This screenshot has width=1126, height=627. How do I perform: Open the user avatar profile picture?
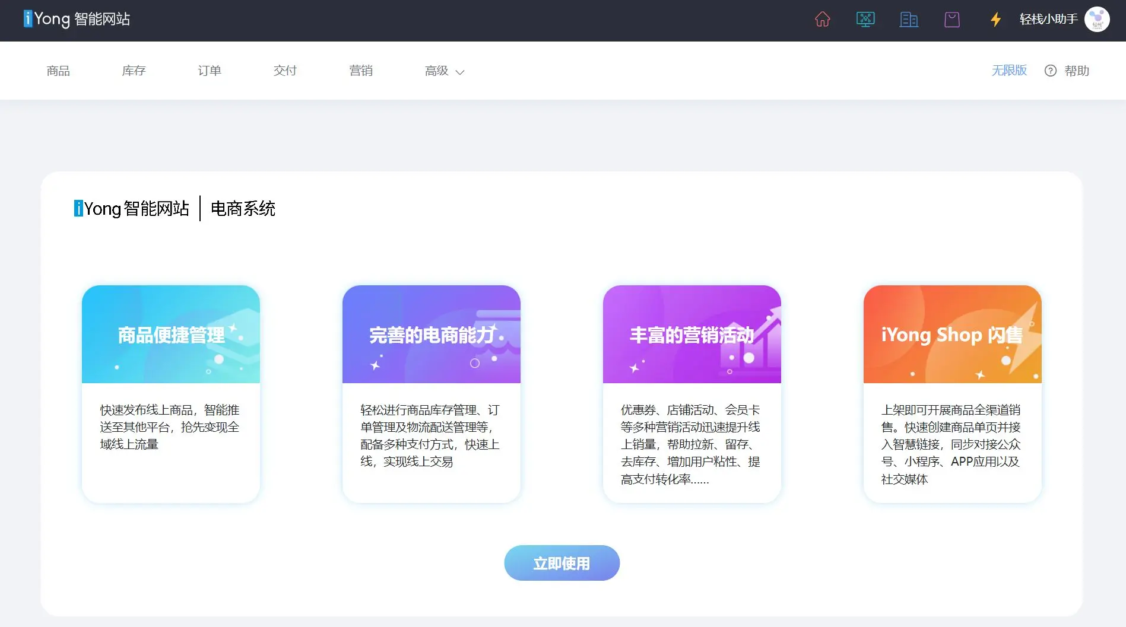1097,20
